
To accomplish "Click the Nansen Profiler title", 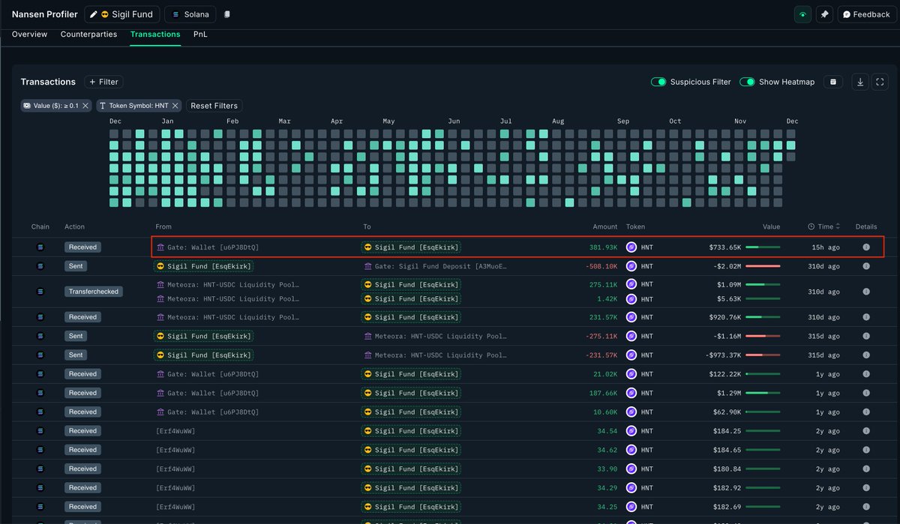I will (x=44, y=14).
